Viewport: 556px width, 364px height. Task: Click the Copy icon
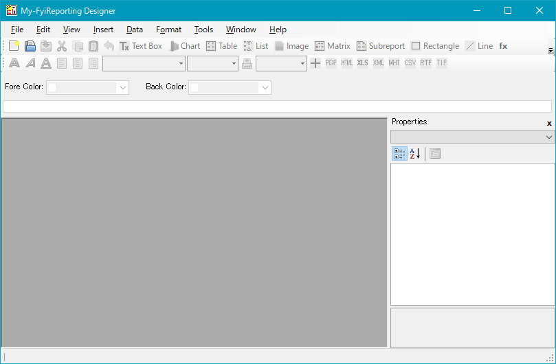coord(78,46)
